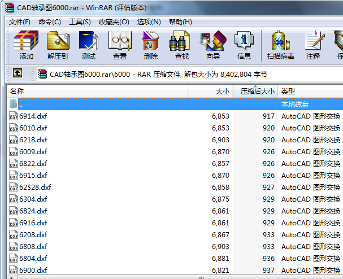The height and width of the screenshot is (279, 343).
Task: Click the address bar path field
Action: [190, 74]
